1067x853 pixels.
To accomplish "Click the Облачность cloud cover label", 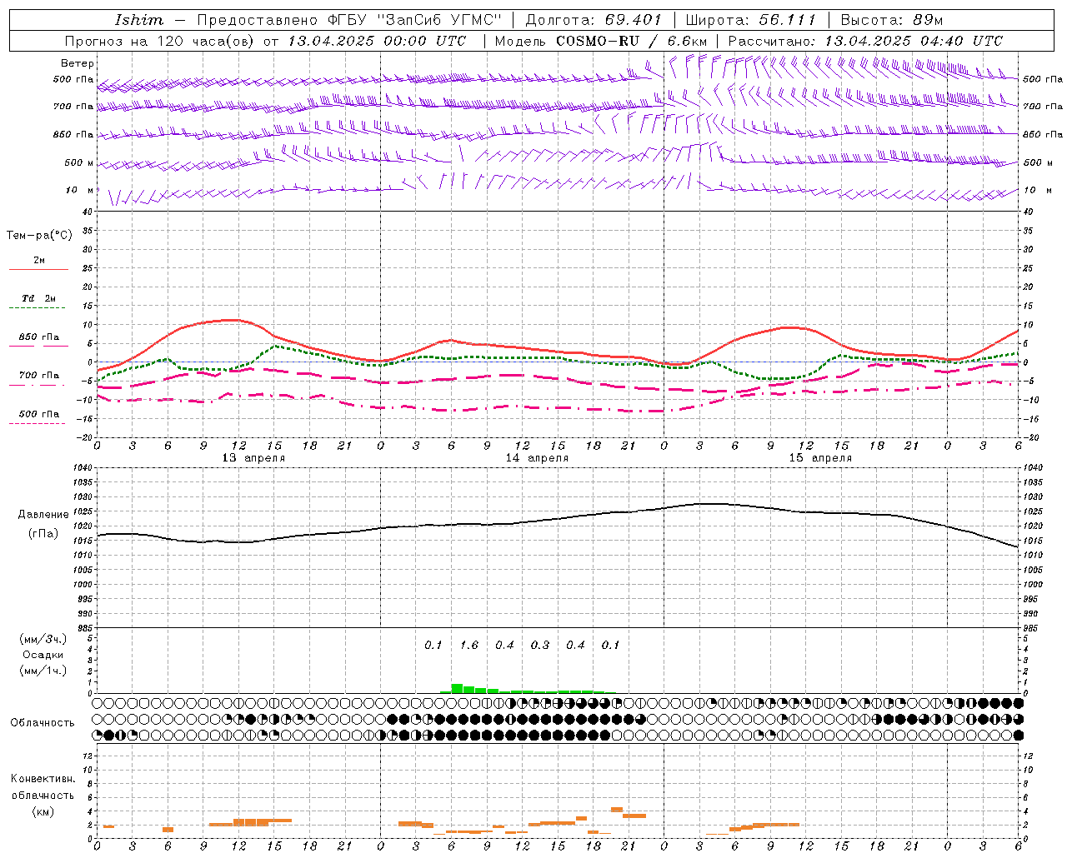I will pos(43,723).
